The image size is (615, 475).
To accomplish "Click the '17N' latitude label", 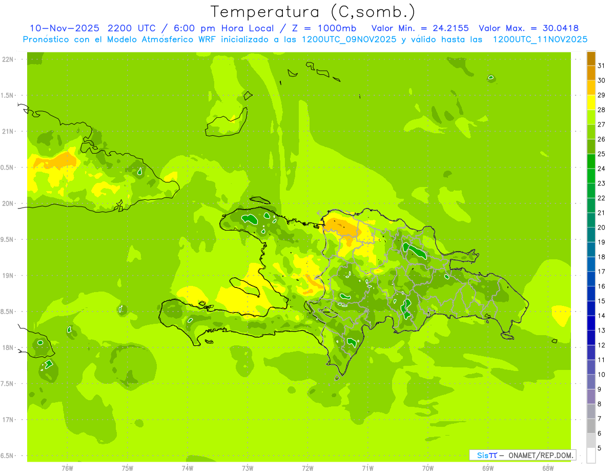I will pyautogui.click(x=7, y=420).
